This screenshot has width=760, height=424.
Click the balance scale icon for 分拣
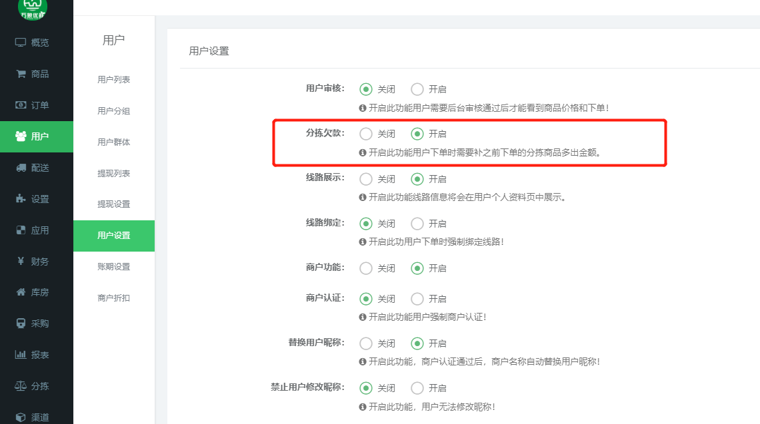pyautogui.click(x=21, y=386)
